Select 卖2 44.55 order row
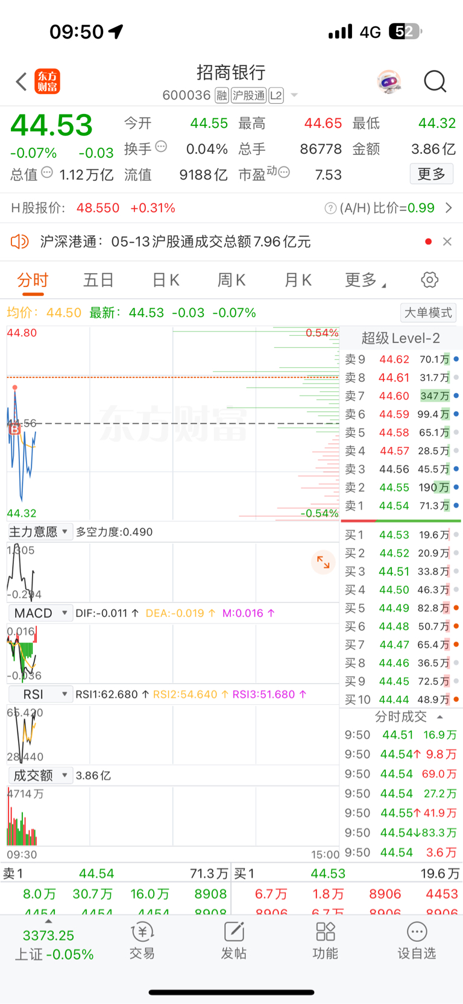Screen dimensions: 463x1004 click(x=402, y=487)
